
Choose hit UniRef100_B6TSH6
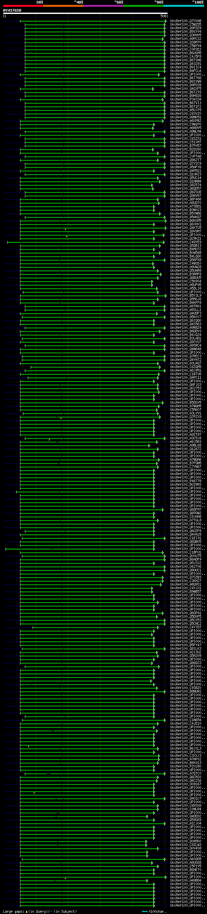coord(186,60)
